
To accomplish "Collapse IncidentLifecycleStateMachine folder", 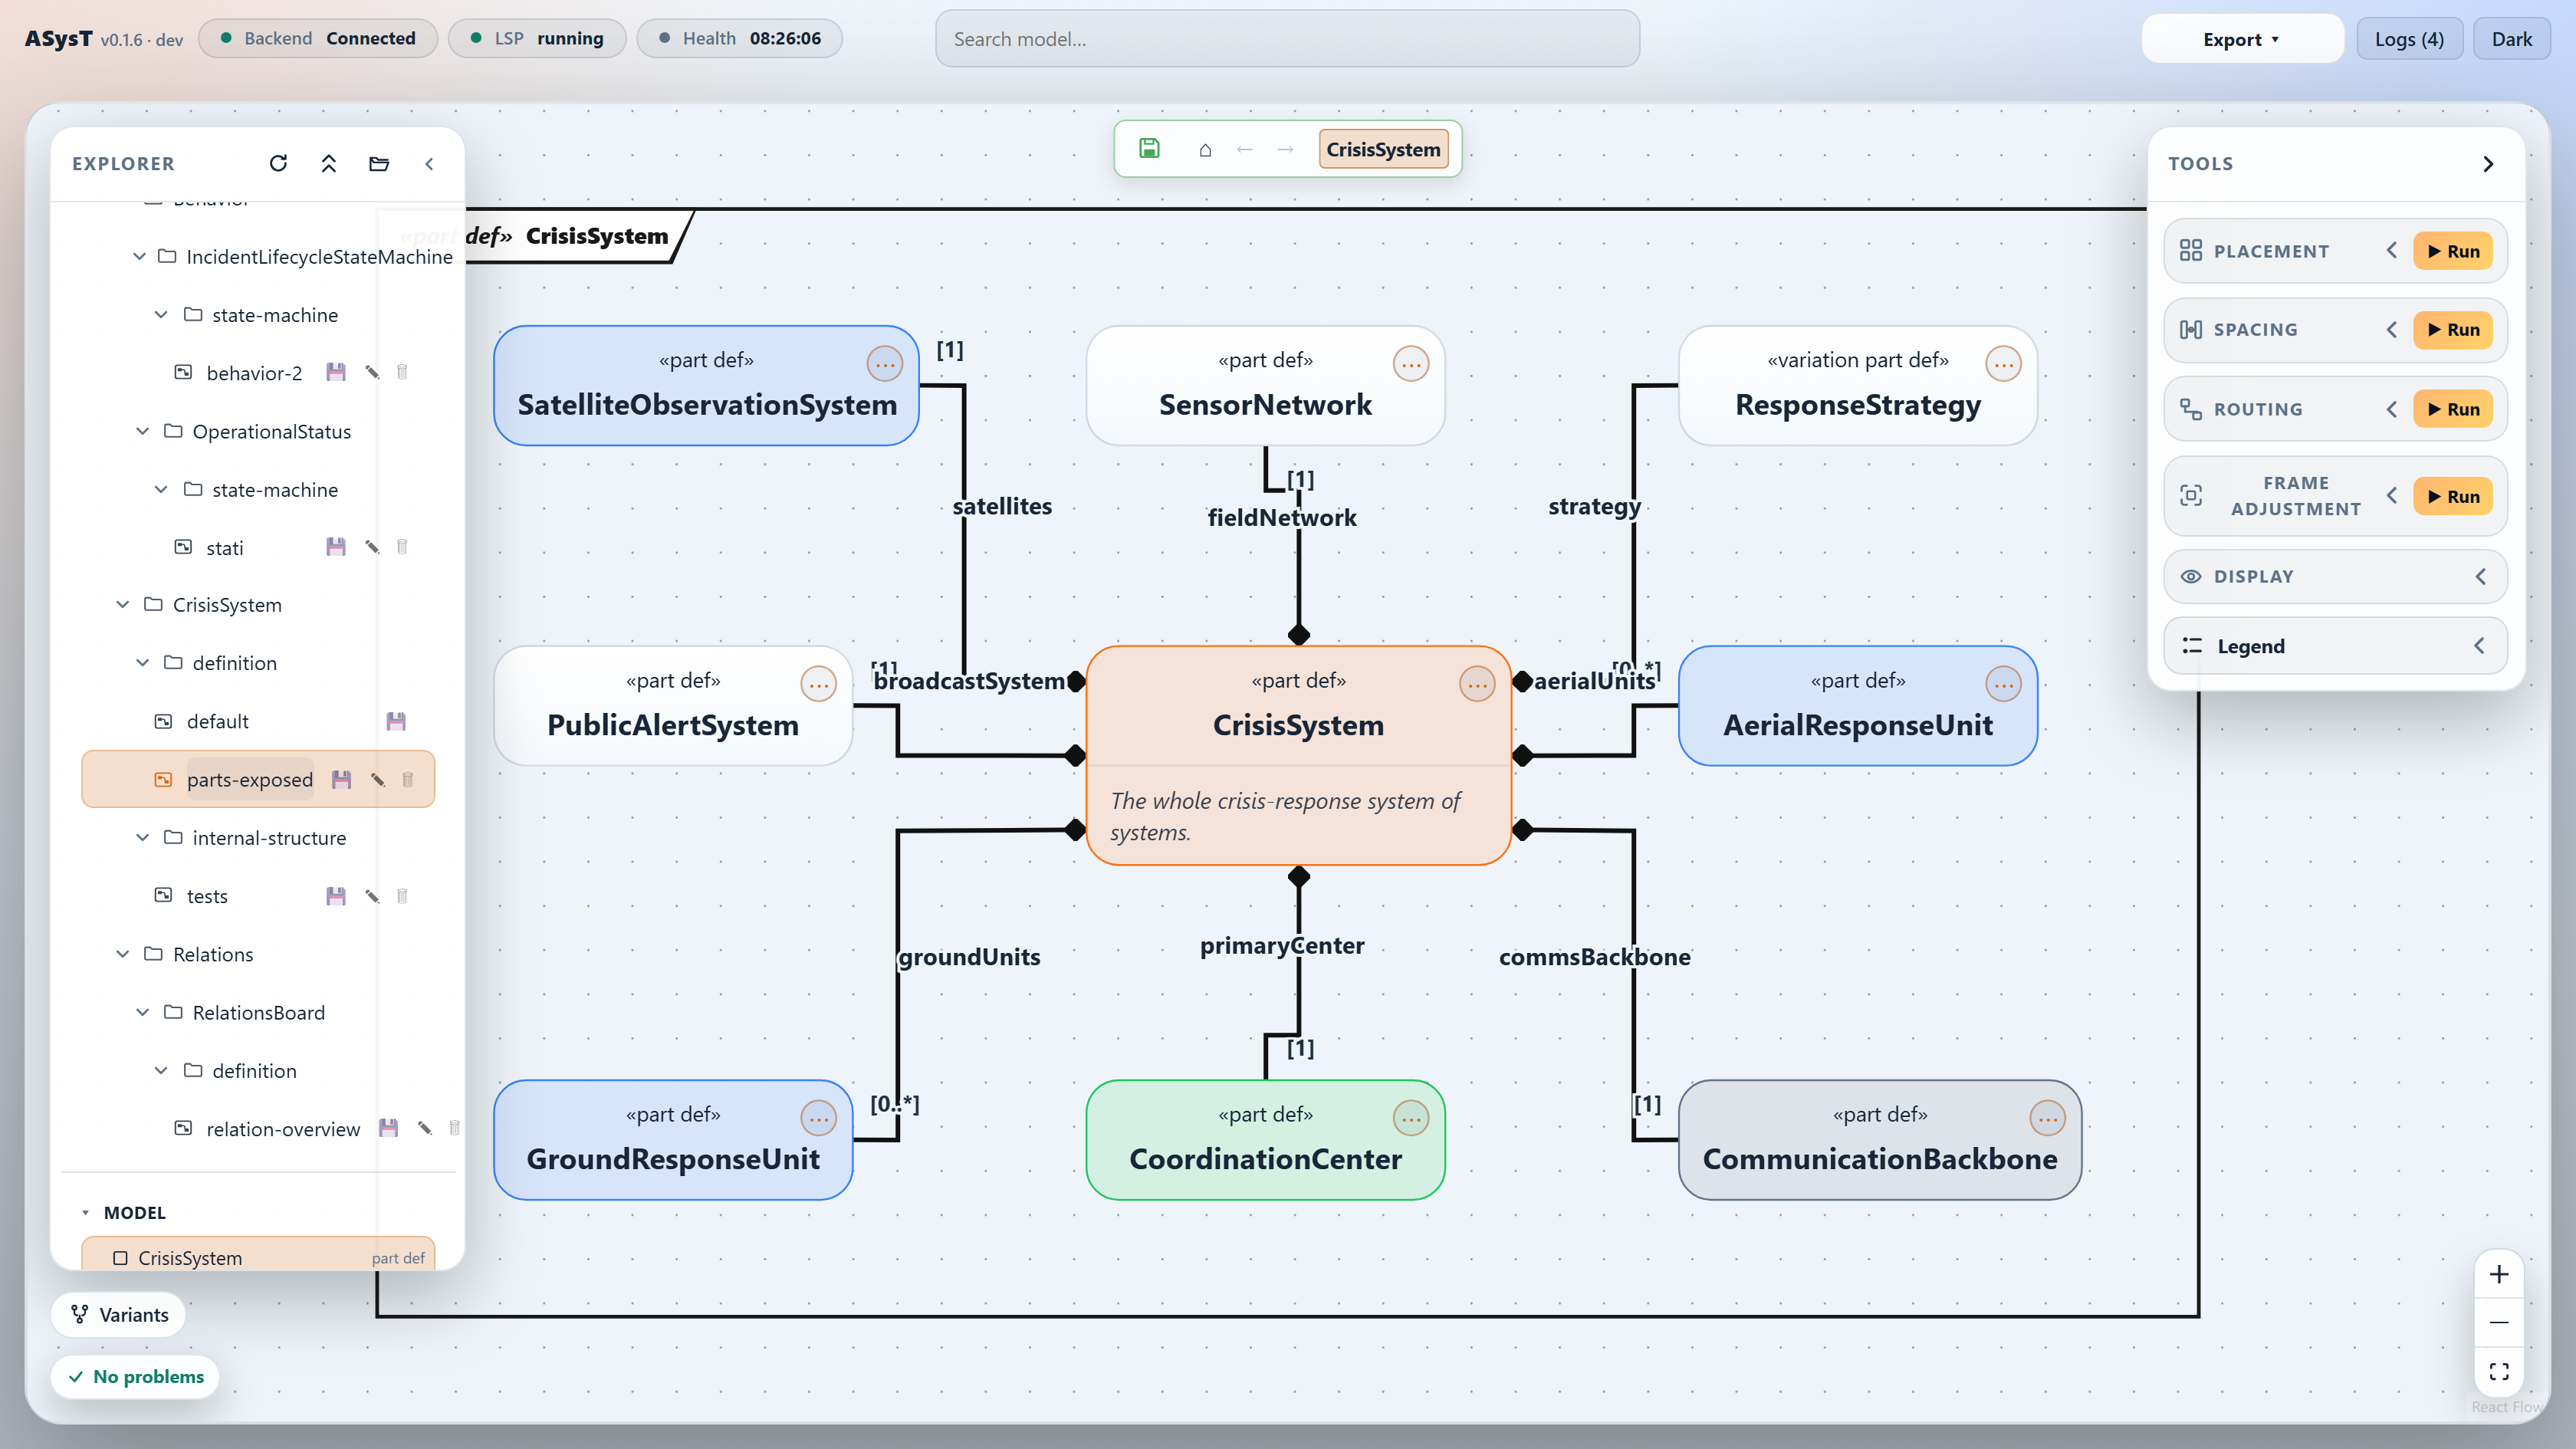I will point(139,256).
